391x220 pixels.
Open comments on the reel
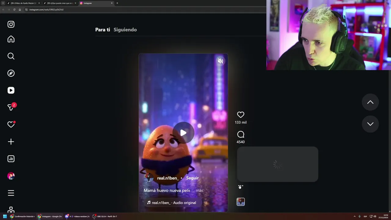pos(241,134)
